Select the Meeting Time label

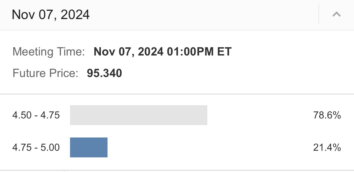[x=49, y=52]
